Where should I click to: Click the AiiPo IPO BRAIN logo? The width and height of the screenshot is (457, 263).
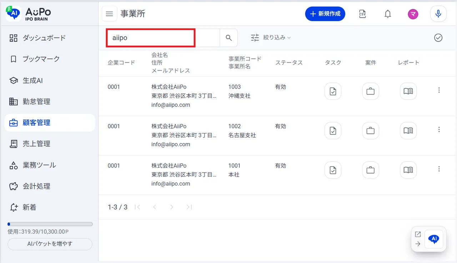pos(29,14)
